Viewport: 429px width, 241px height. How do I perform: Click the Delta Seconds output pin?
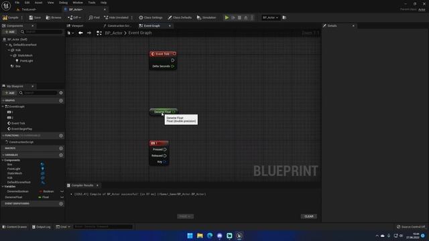(172, 66)
